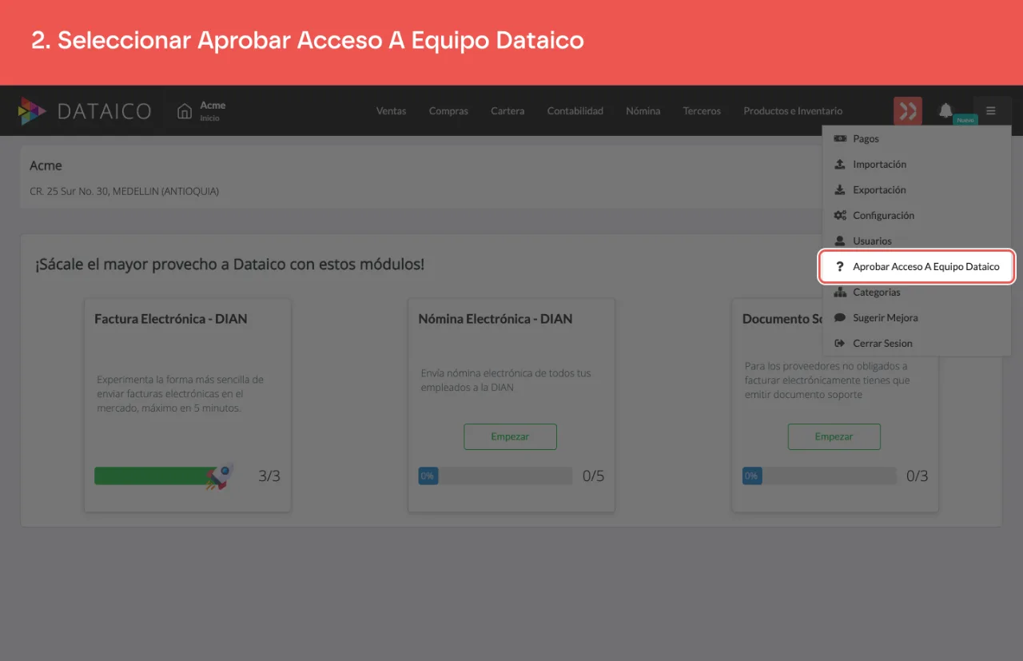Viewport: 1023px width, 661px height.
Task: Select Aprobar Acceso A Equipo Dataico
Action: click(917, 266)
